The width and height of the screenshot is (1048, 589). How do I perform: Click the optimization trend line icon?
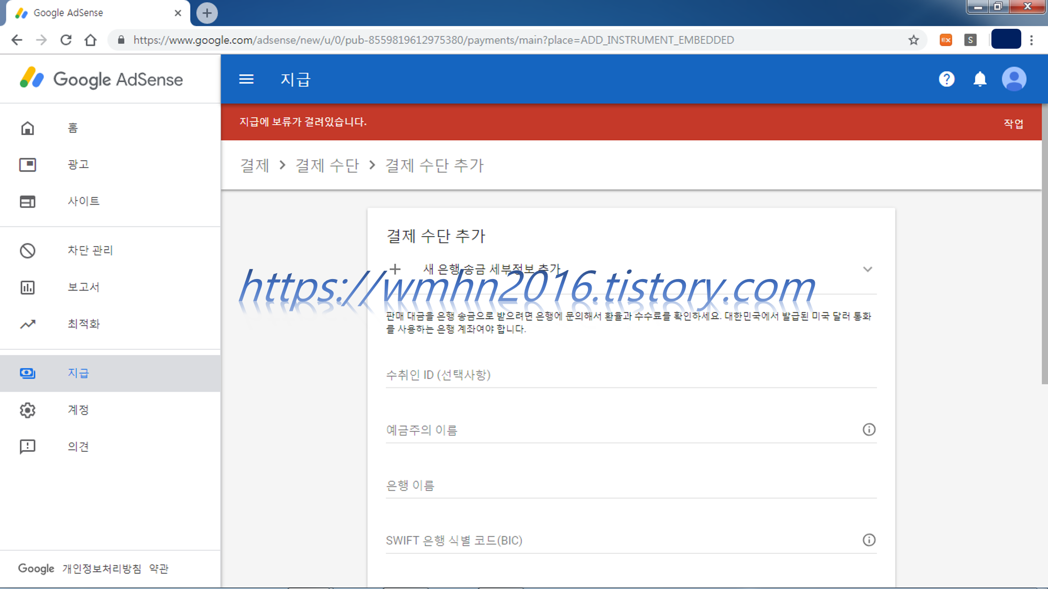tap(27, 324)
